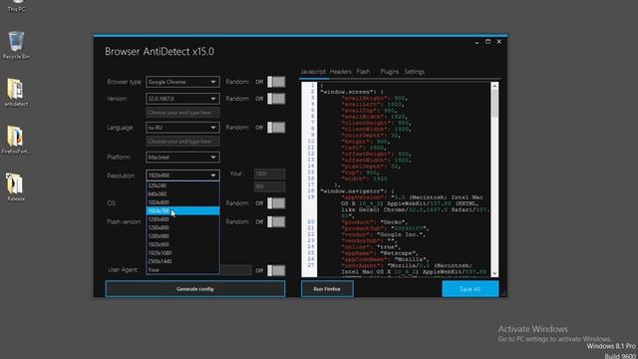
Task: Choose 320x240 from the resolution list
Action: 182,185
